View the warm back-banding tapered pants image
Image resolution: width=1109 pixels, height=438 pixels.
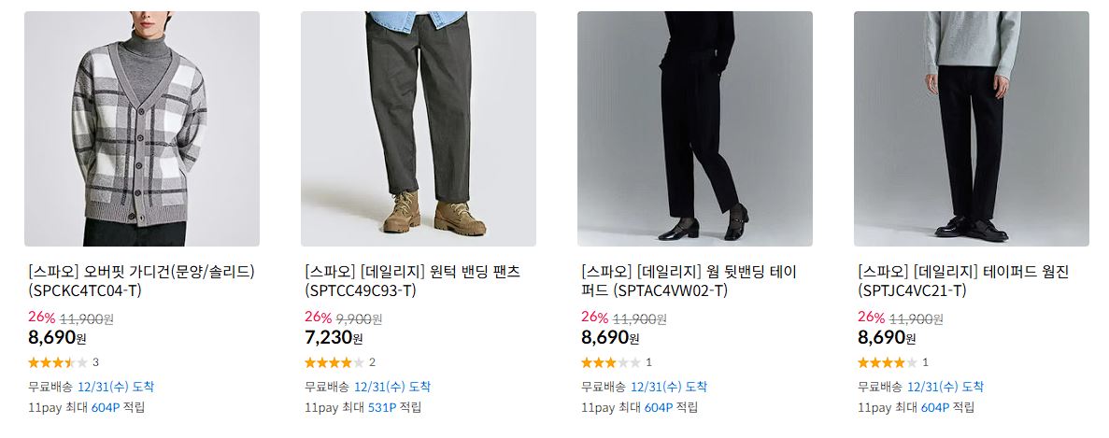(694, 129)
